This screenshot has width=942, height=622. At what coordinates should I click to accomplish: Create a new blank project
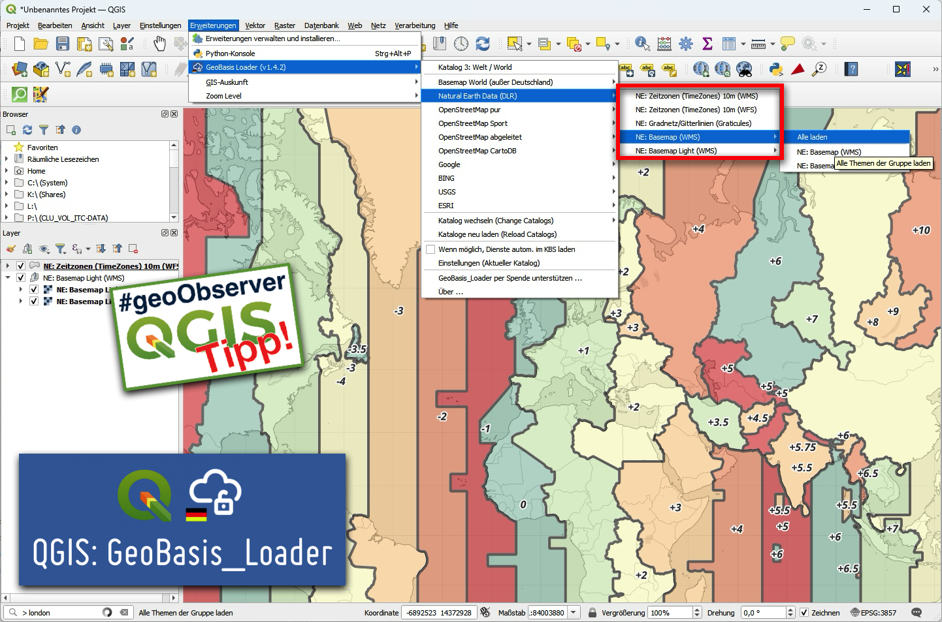(x=20, y=44)
